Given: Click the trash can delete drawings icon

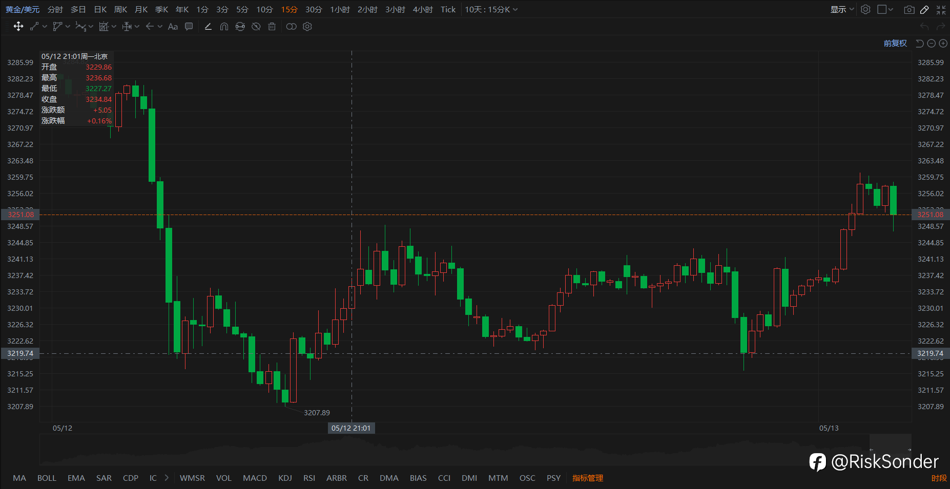Looking at the screenshot, I should point(272,27).
